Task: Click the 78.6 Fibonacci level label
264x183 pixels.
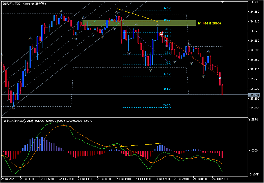Action: [x=168, y=29]
